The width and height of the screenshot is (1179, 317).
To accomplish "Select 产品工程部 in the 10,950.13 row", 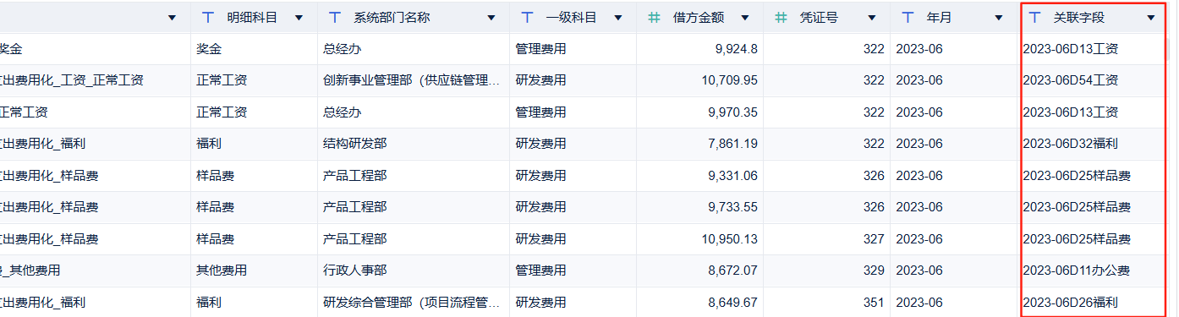I will pyautogui.click(x=354, y=239).
